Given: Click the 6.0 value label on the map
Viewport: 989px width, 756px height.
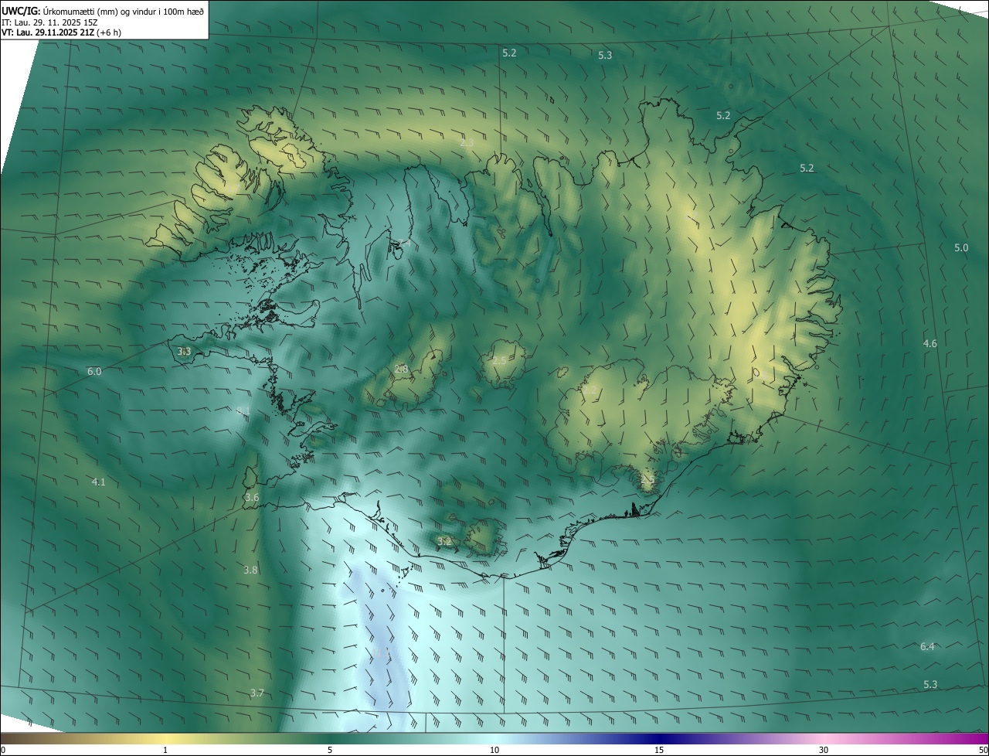Looking at the screenshot, I should tap(94, 371).
